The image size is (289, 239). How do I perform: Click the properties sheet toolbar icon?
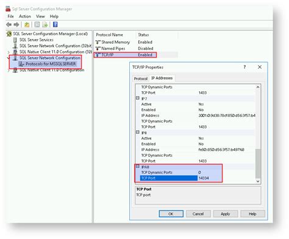coord(37,25)
